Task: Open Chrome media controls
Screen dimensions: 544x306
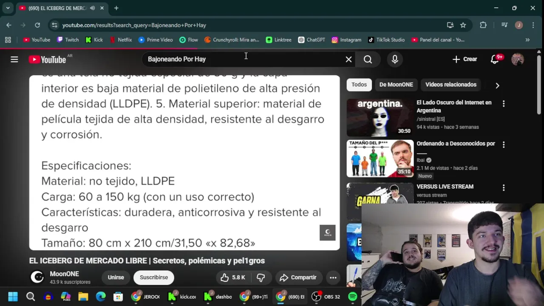Action: pos(504,25)
